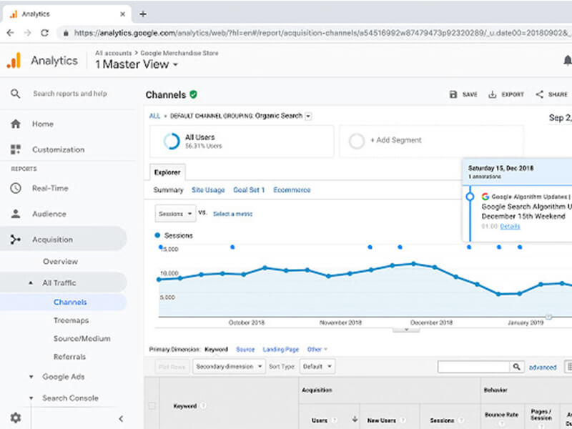Open Channels in the sidebar
The image size is (572, 429).
[70, 302]
